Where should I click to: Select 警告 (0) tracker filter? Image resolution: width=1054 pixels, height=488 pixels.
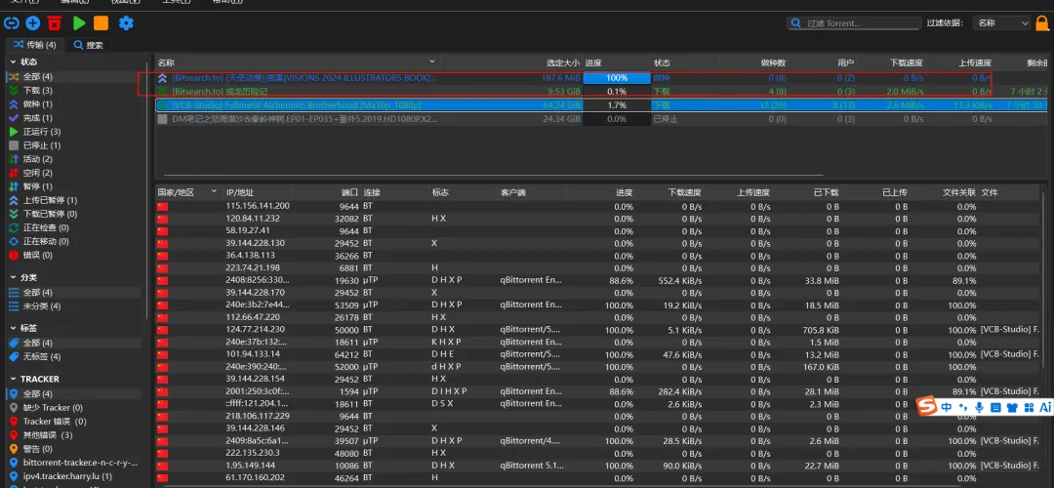(x=74, y=449)
